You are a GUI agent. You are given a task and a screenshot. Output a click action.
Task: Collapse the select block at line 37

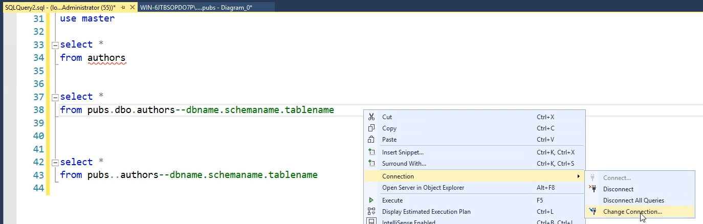coord(55,97)
